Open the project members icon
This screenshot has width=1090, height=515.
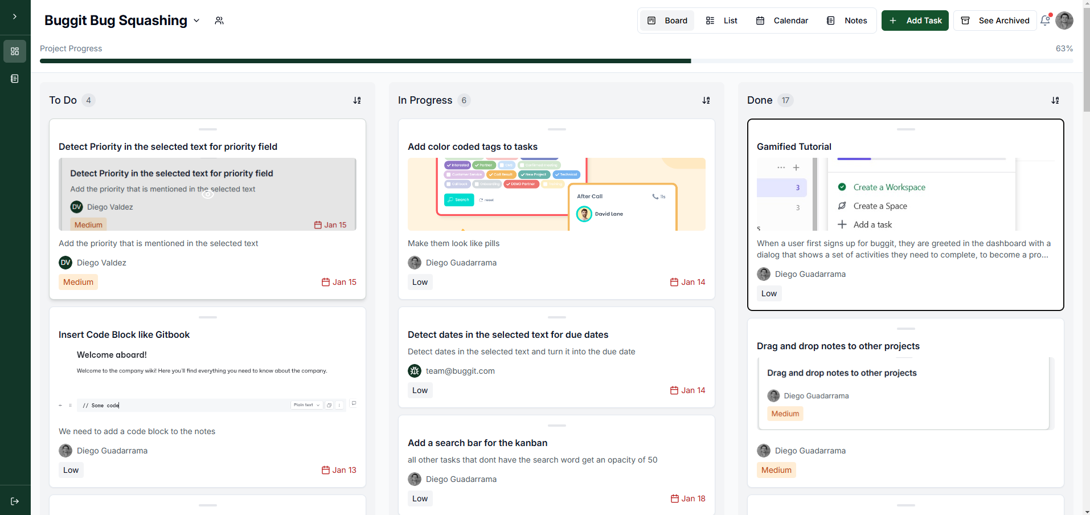[219, 21]
